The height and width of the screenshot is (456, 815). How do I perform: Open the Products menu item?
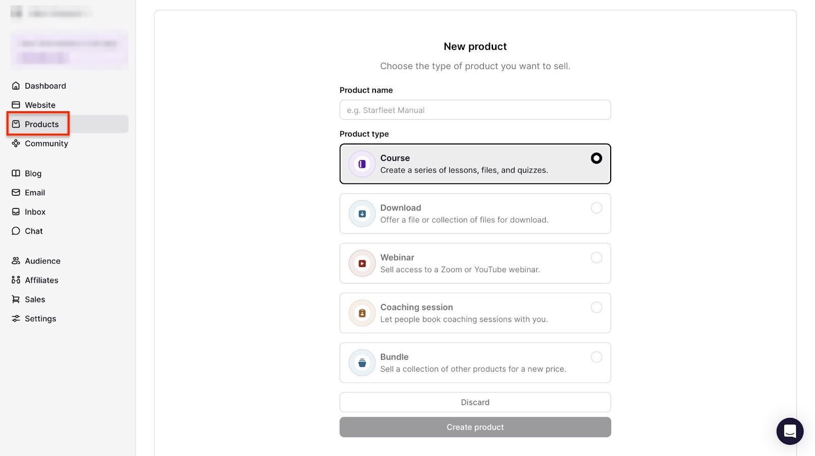click(41, 125)
